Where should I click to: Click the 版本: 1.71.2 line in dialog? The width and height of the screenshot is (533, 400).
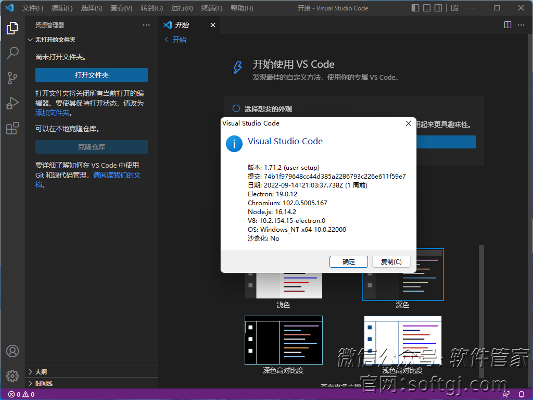click(x=284, y=167)
